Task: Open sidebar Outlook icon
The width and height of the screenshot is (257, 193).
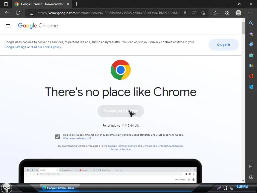Action: coord(251,86)
